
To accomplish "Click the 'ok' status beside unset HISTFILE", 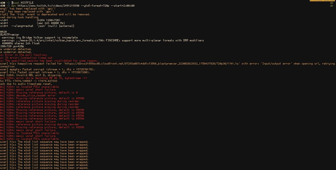I will pos(332,3).
